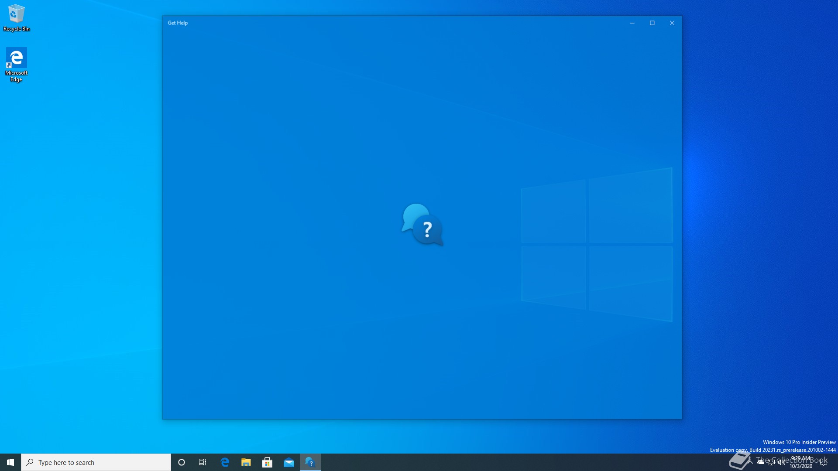Open Microsoft Store from the taskbar
This screenshot has height=471, width=838.
(268, 462)
